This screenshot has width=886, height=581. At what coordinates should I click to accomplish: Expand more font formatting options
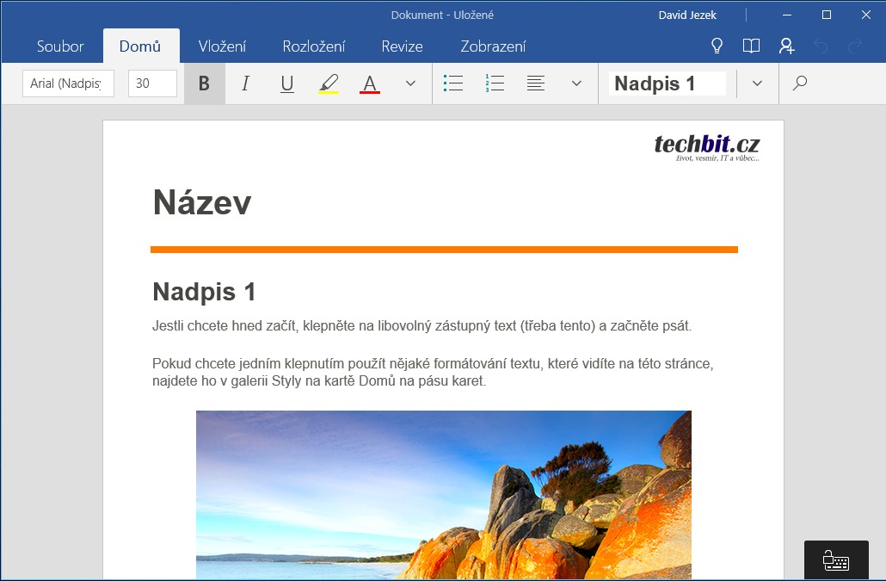(410, 83)
